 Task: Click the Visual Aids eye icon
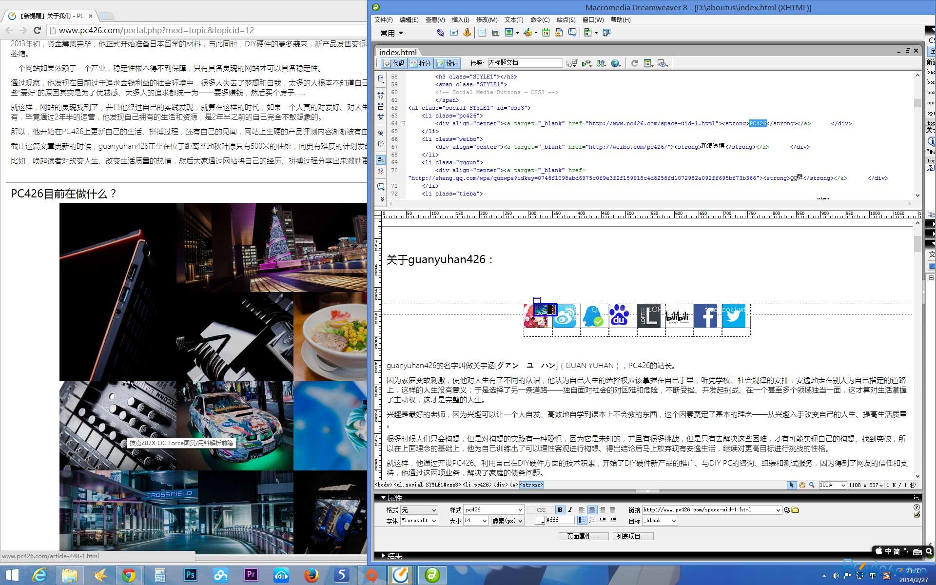[x=663, y=63]
